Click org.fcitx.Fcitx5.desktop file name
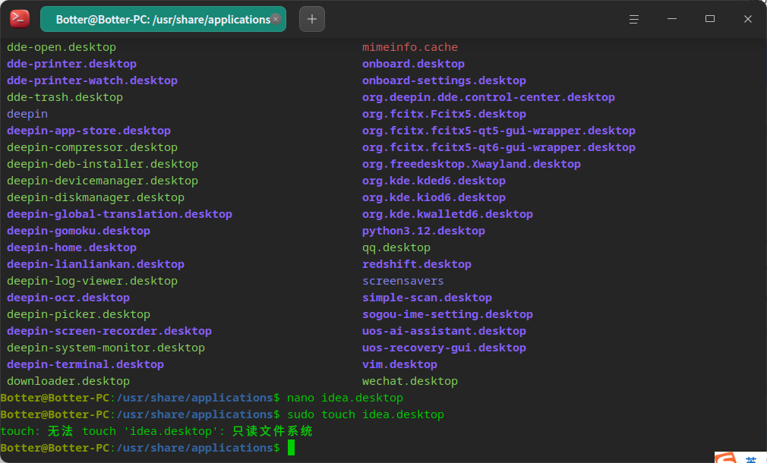The image size is (767, 463). (444, 114)
